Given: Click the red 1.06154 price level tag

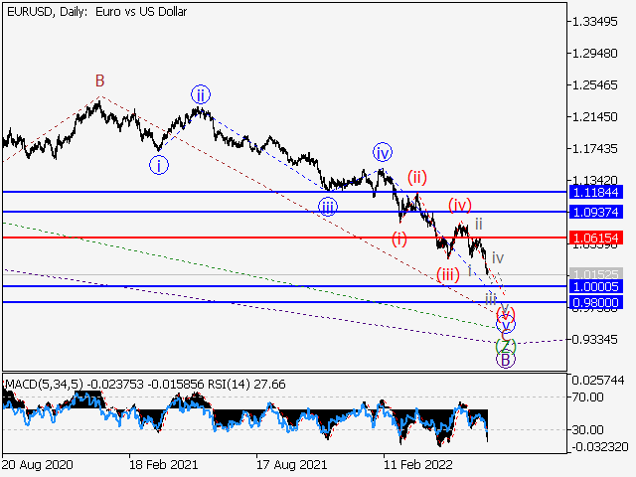Looking at the screenshot, I should 596,238.
